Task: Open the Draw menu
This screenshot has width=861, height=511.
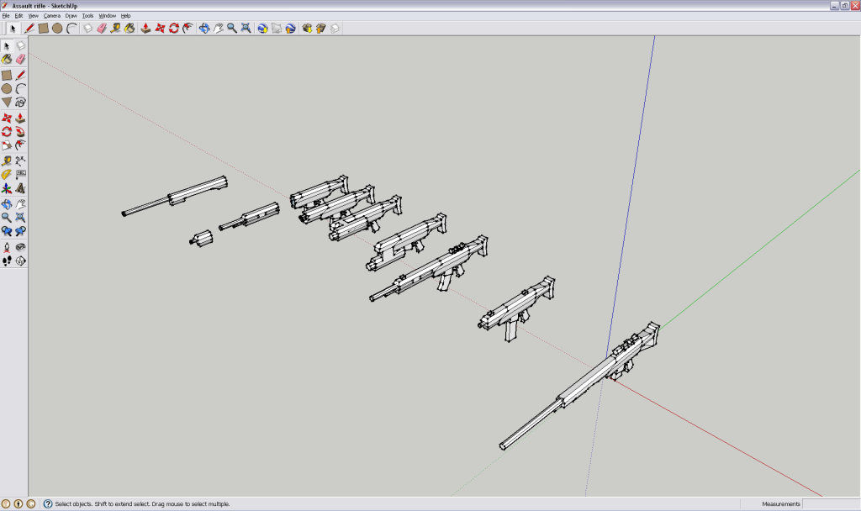Action: pos(71,16)
